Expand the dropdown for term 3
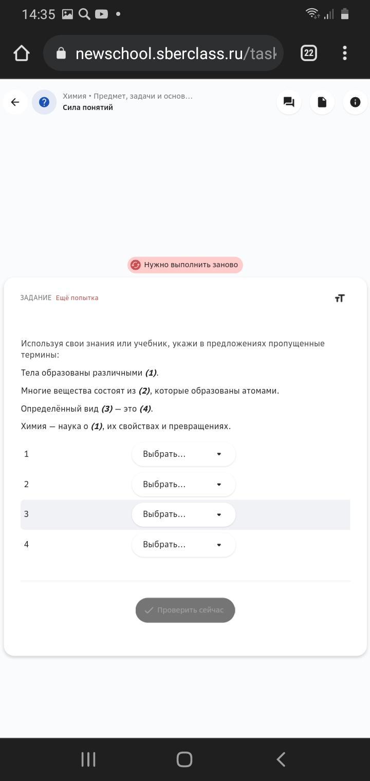Screen dimensions: 370x781 [x=183, y=514]
